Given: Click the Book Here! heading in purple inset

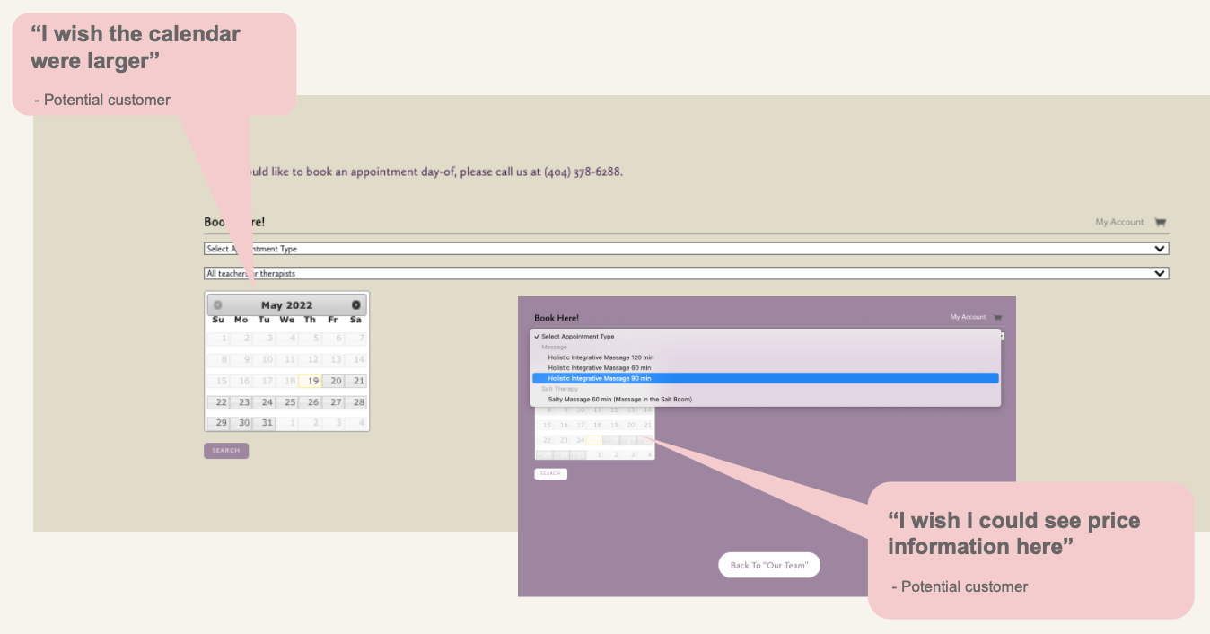Looking at the screenshot, I should tap(557, 318).
